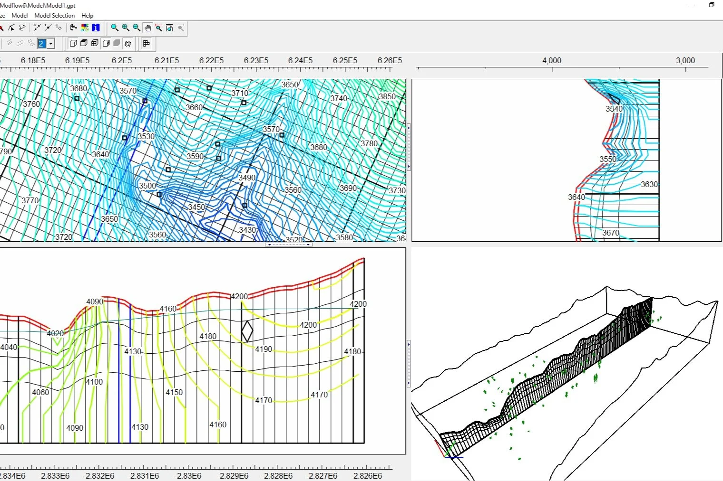Click the grayed dotted grid icon
Screen dimensions: 723x481
10,43
